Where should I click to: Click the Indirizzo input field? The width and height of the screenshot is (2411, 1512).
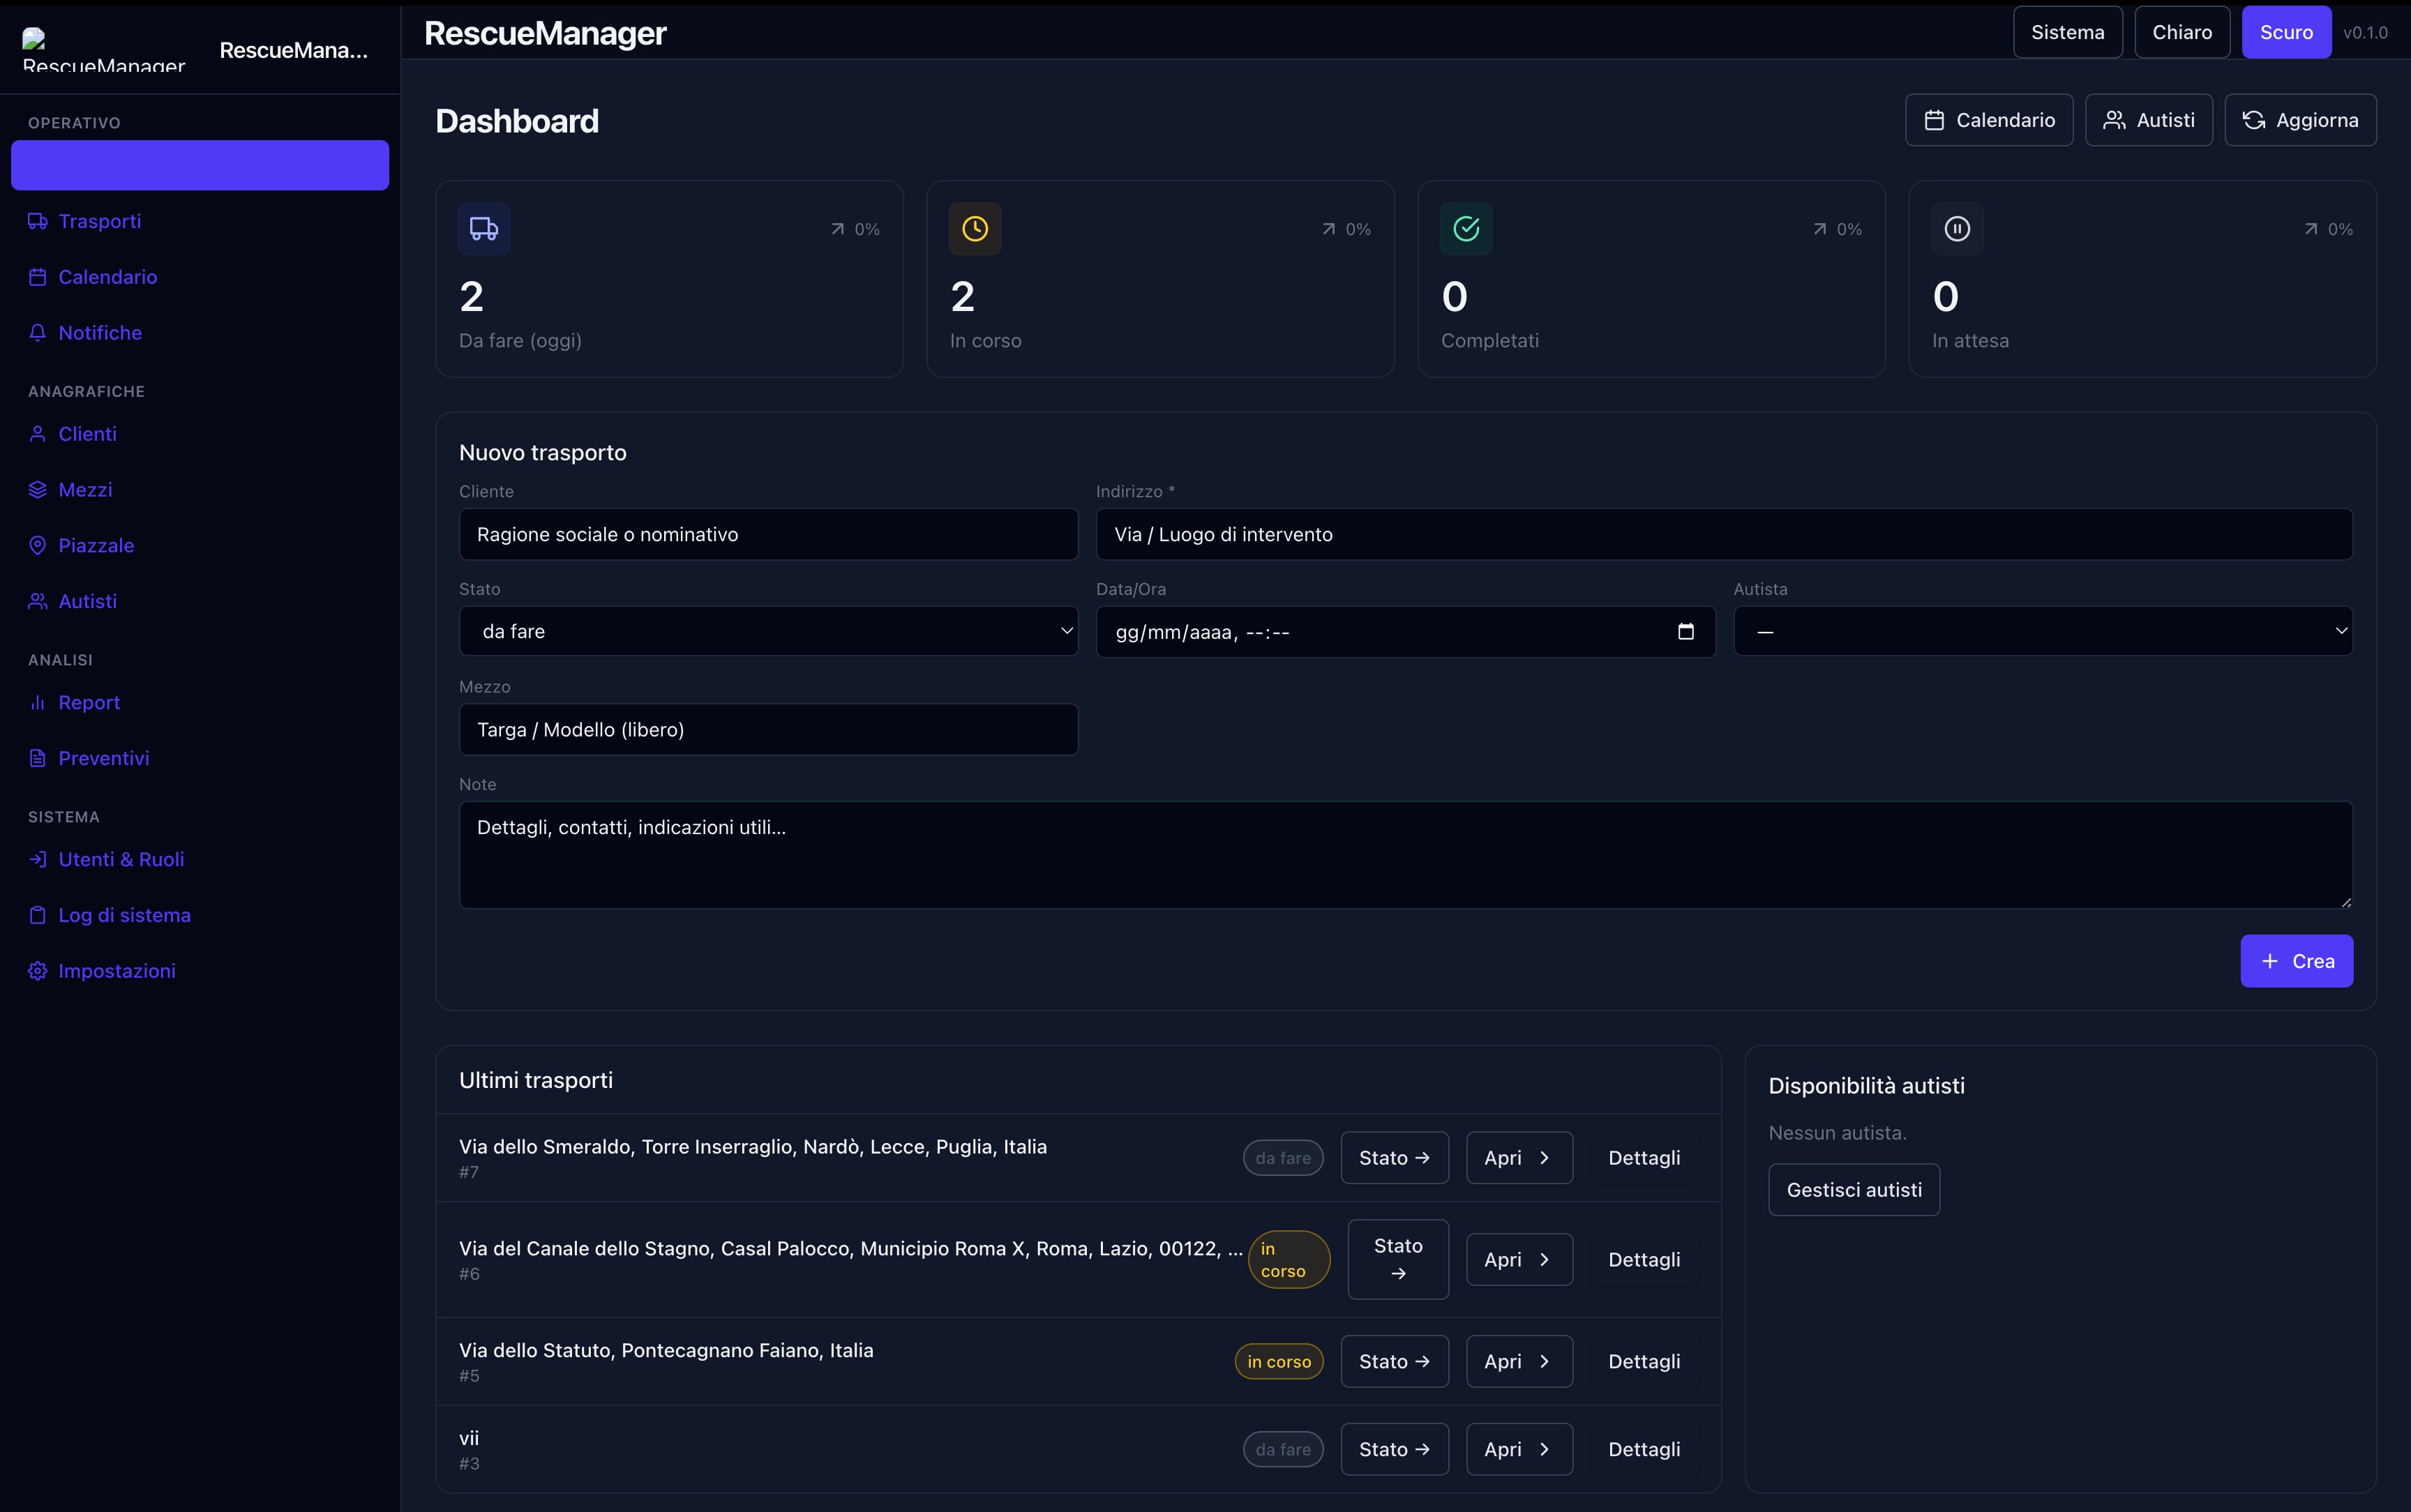click(1723, 535)
